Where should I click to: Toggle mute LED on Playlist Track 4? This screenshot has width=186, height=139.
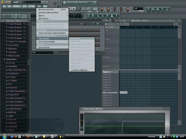(x=118, y=64)
